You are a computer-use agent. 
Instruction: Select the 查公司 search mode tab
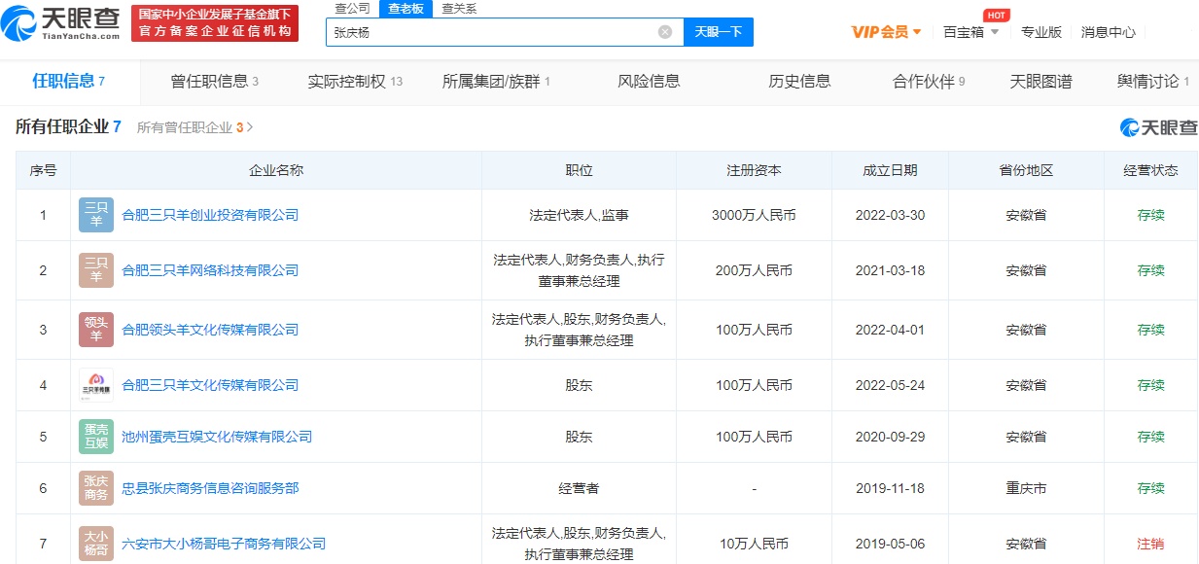tap(352, 9)
